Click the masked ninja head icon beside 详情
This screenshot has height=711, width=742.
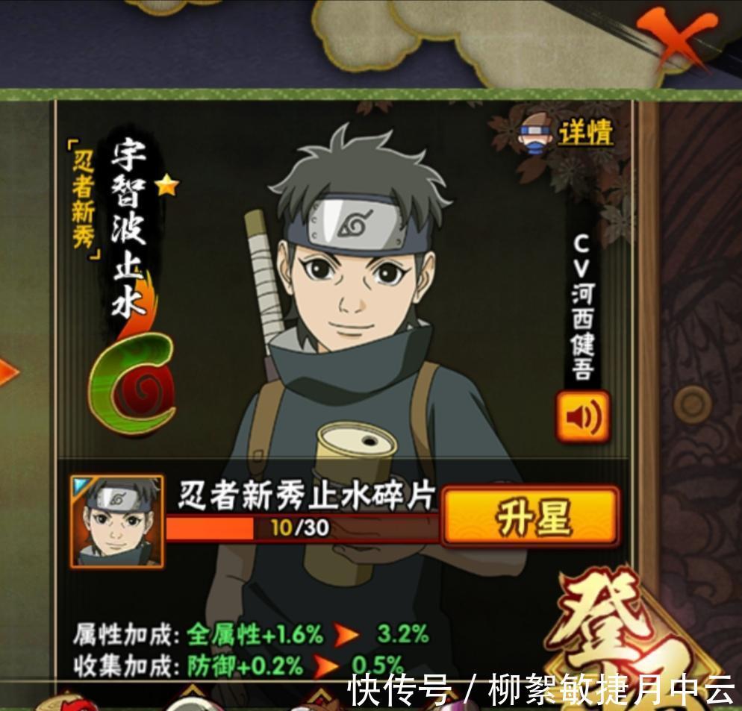535,133
